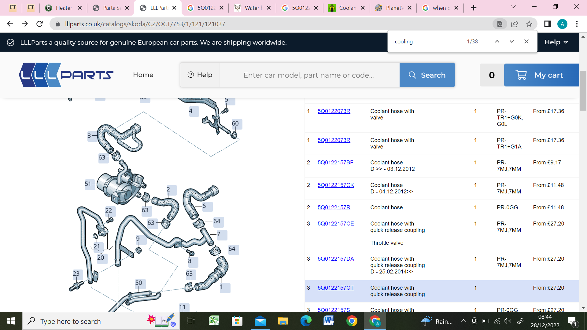The image size is (587, 330).
Task: Reload the current page
Action: pyautogui.click(x=39, y=24)
